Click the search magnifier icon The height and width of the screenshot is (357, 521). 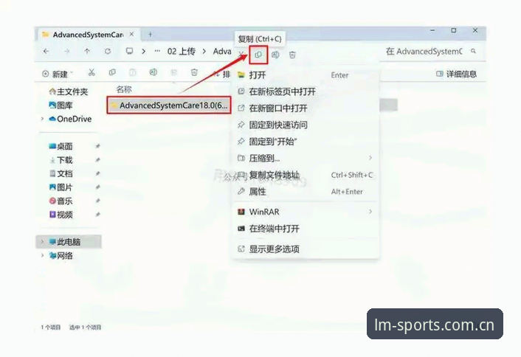[x=473, y=51]
